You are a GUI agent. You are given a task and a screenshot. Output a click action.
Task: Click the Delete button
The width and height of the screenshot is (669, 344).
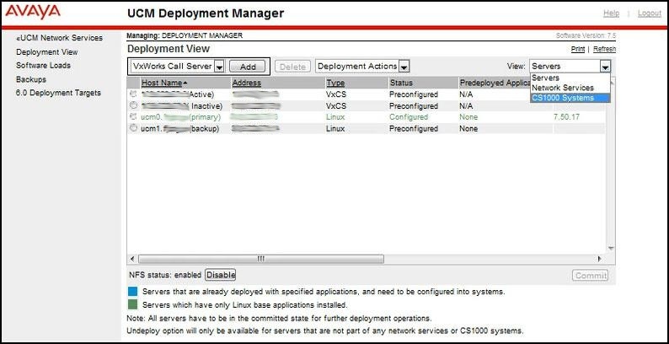pos(292,67)
